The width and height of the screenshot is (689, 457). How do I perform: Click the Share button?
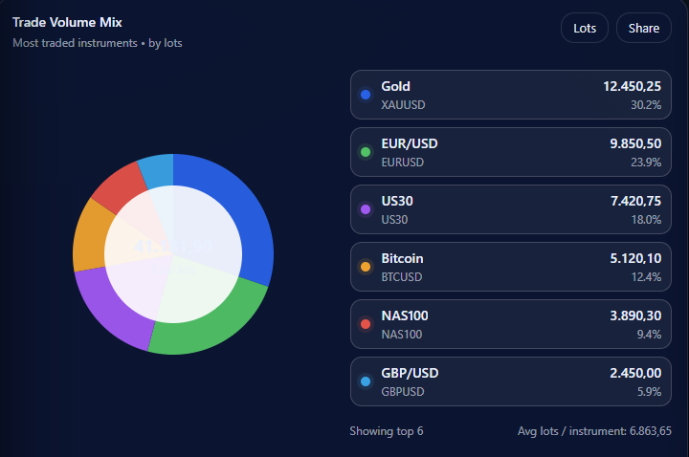pyautogui.click(x=644, y=28)
